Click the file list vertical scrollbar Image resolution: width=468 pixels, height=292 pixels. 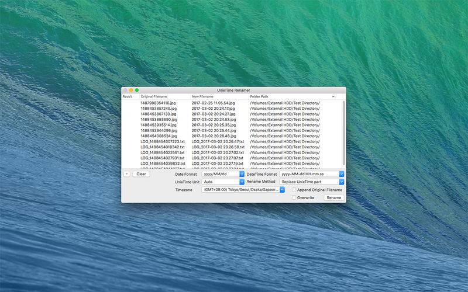pos(344,133)
